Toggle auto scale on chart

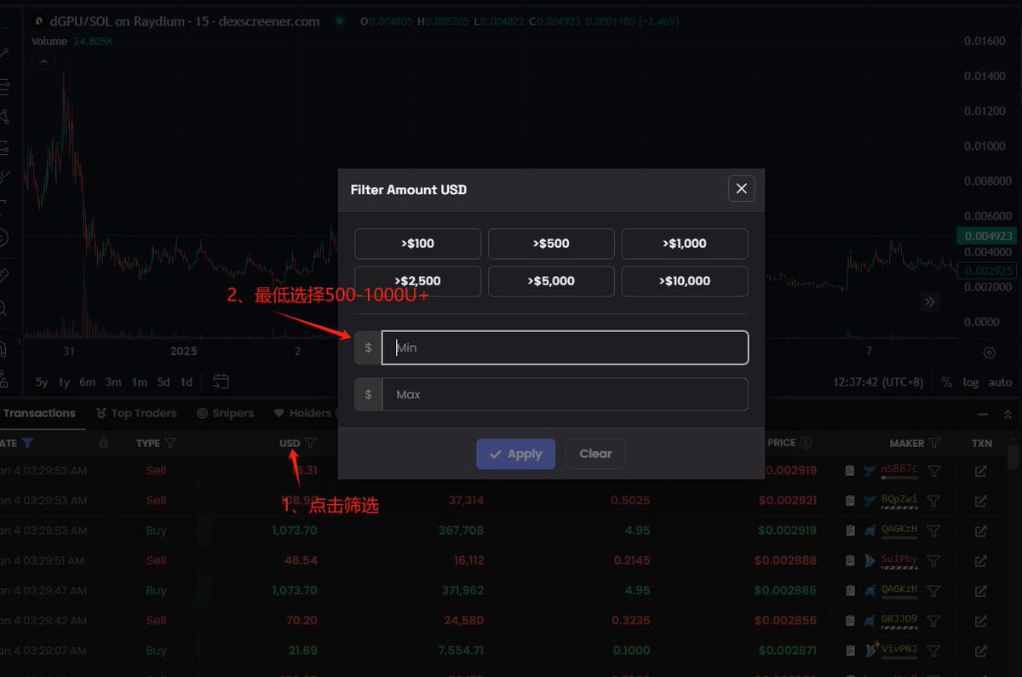pos(1000,382)
